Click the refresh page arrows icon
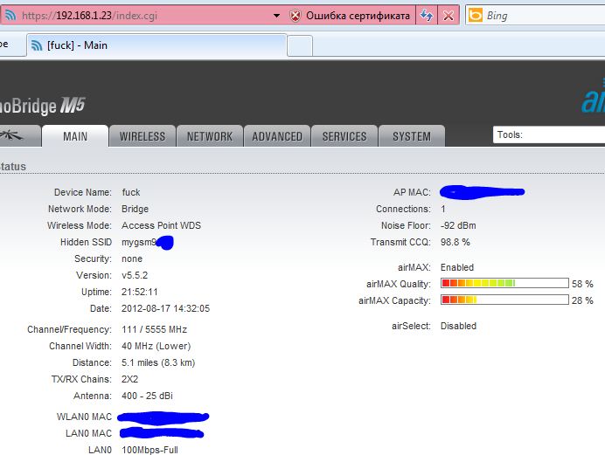Screen dimensions: 605x455 tap(427, 16)
